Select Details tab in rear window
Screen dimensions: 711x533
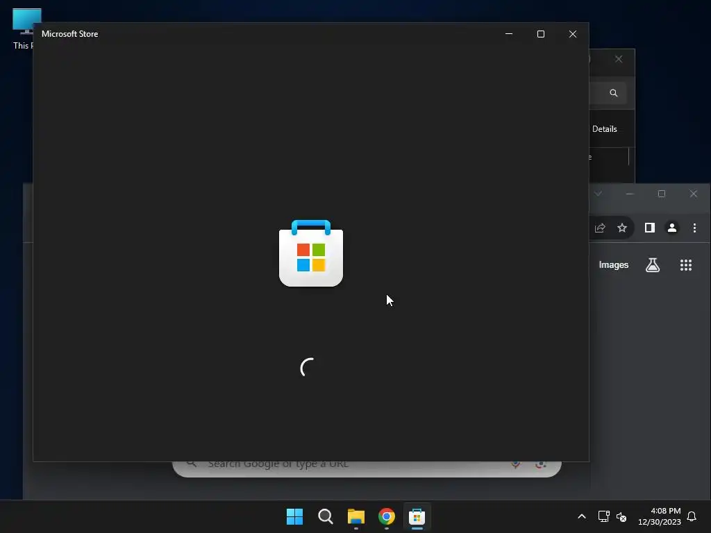click(x=605, y=129)
